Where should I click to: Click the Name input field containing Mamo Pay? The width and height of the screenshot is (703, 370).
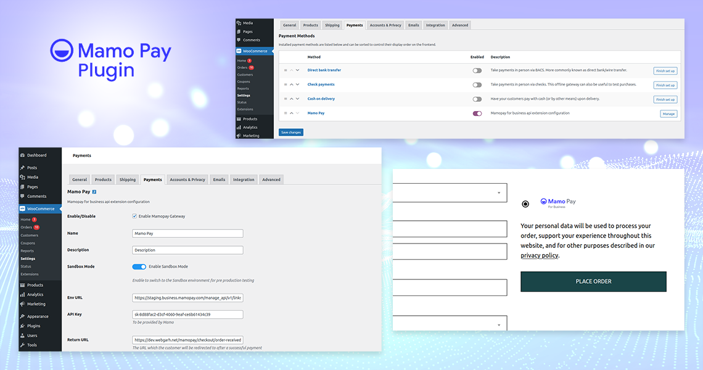pyautogui.click(x=187, y=234)
